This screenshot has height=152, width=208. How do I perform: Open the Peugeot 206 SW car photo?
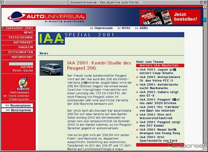click(51, 68)
